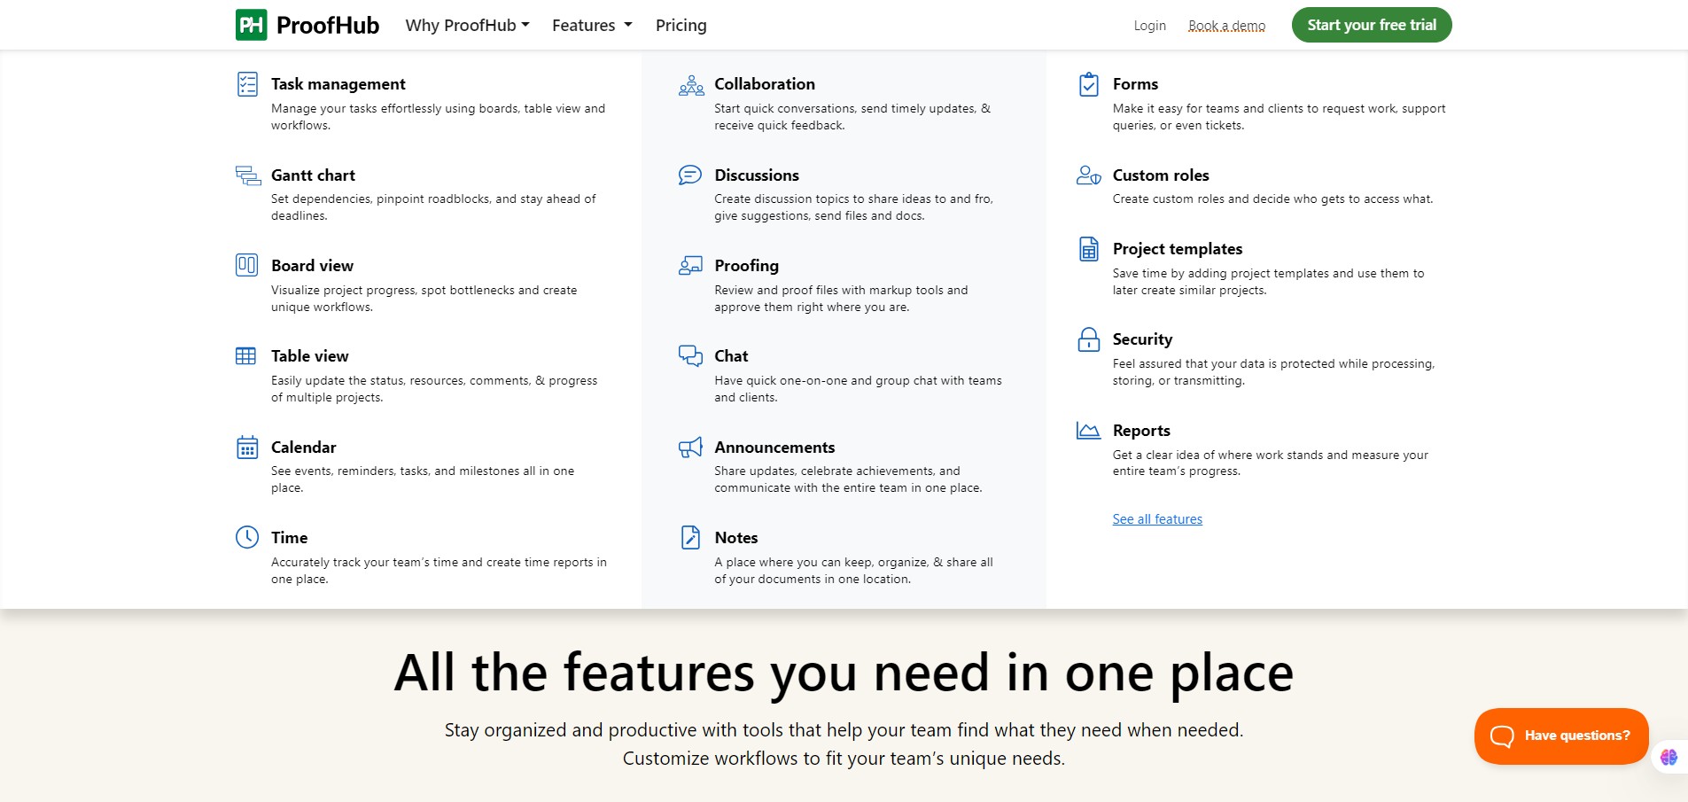1688x802 pixels.
Task: Open the Proofing feature page
Action: click(x=746, y=265)
